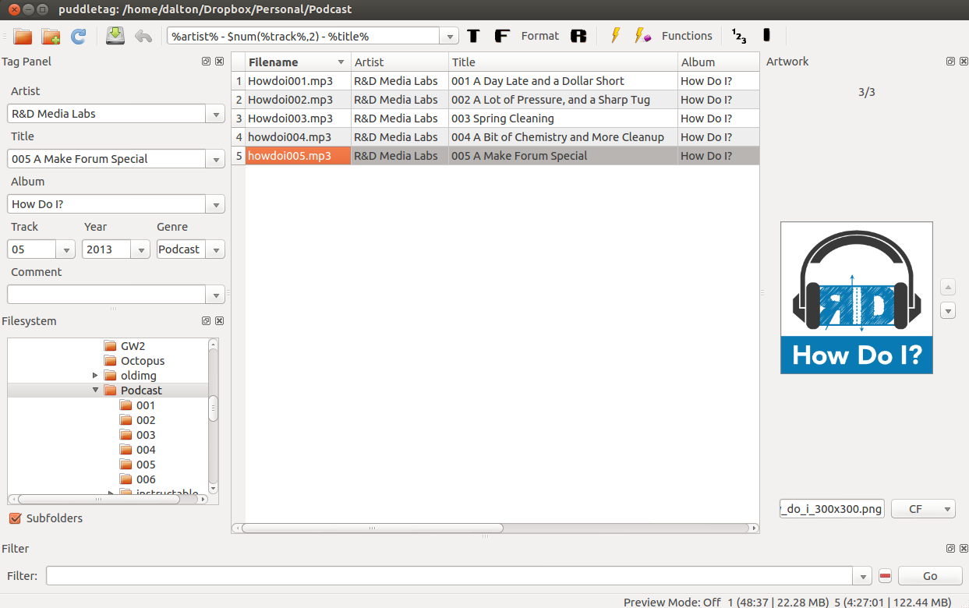Image resolution: width=969 pixels, height=608 pixels.
Task: Click the red minus icon beside the filter
Action: click(885, 576)
